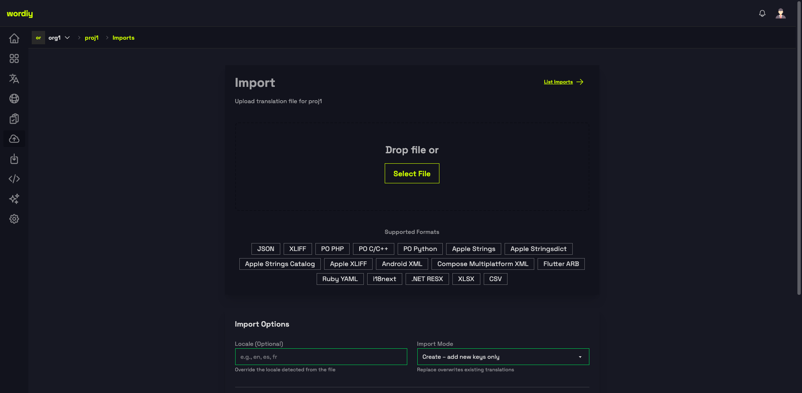Viewport: 802px width, 393px height.
Task: Open the Home sidebar icon
Action: click(14, 38)
